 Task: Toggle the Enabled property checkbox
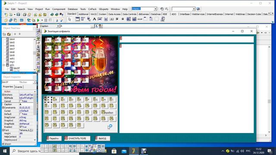[x=21, y=127]
